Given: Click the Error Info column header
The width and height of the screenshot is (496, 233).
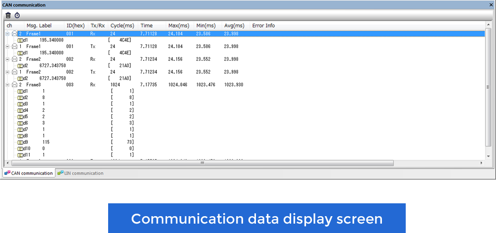Looking at the screenshot, I should click(x=263, y=25).
